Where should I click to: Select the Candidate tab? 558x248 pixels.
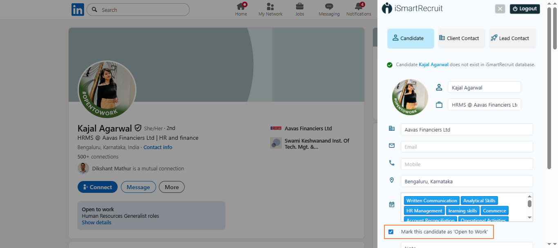tap(411, 38)
